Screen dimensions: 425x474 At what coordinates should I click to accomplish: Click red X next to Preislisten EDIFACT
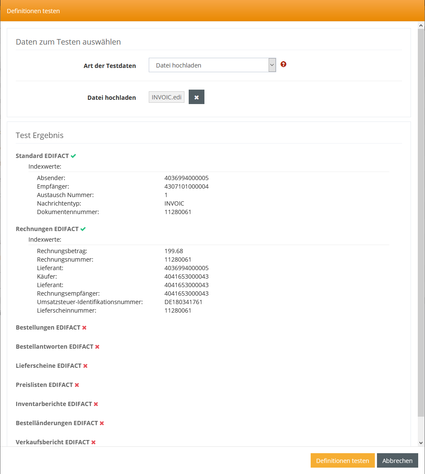(77, 385)
